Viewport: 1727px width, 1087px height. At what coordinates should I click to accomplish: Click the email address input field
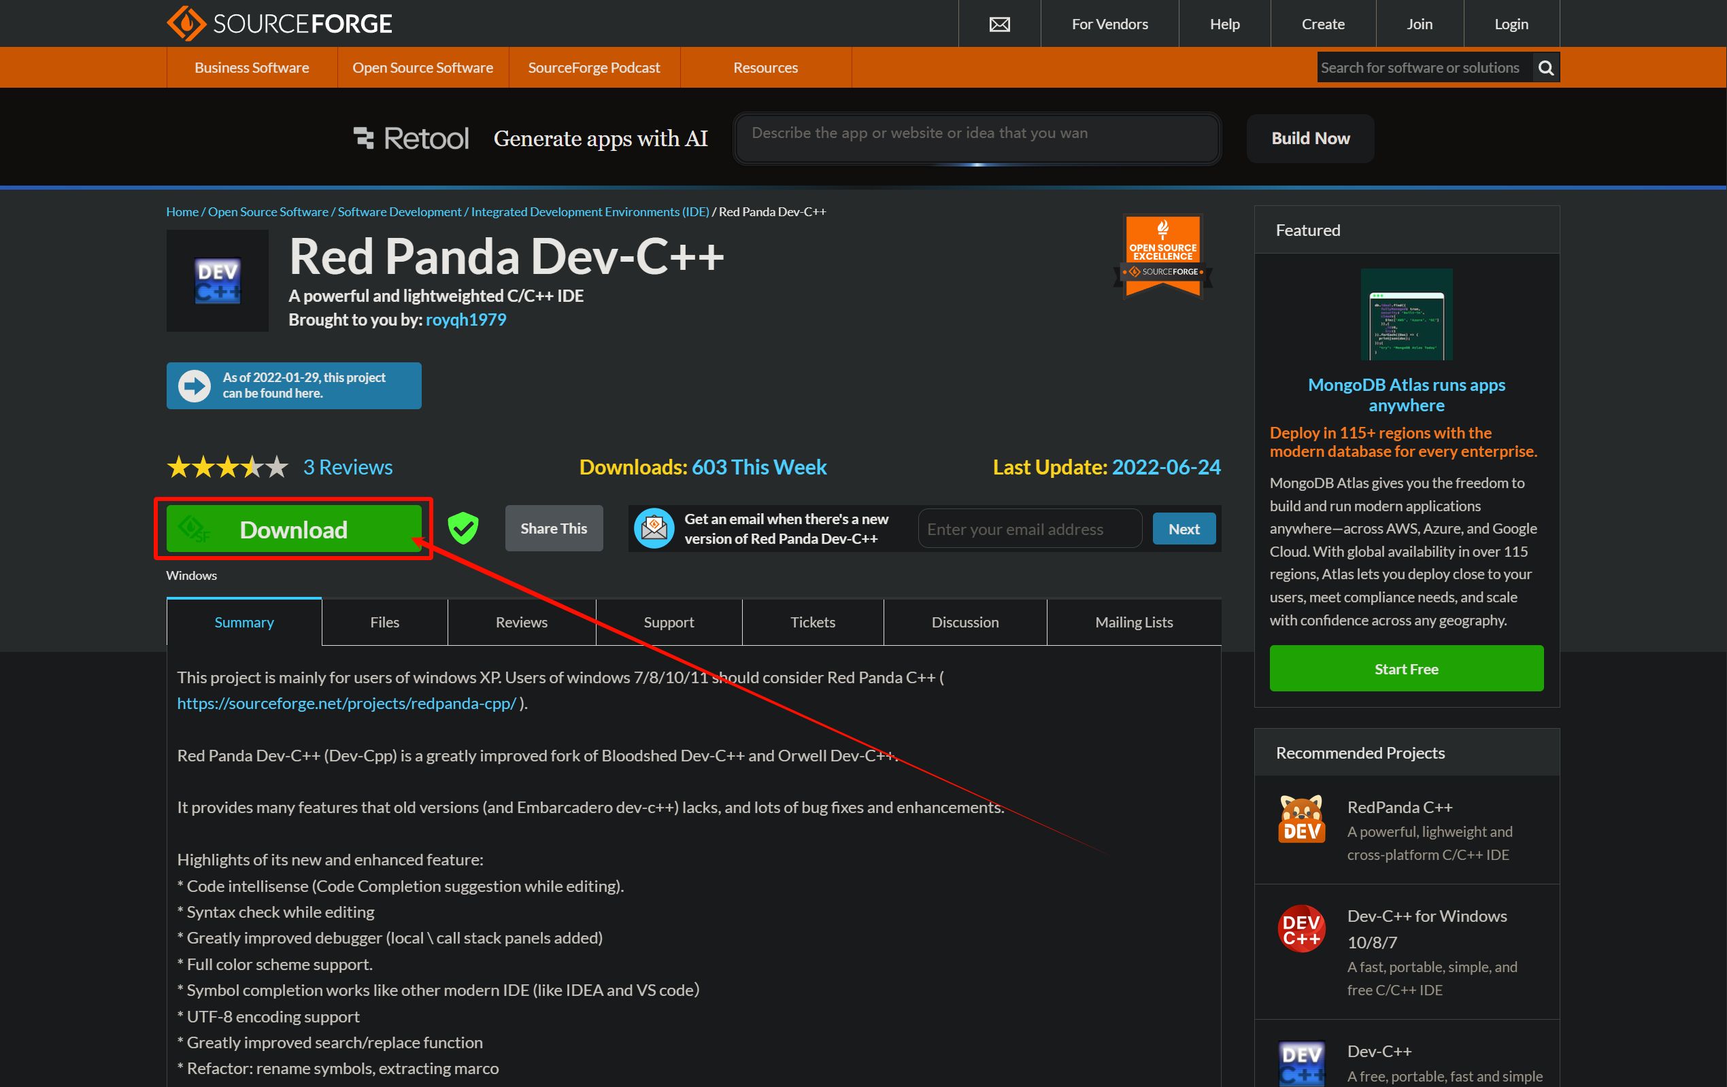click(x=1030, y=528)
